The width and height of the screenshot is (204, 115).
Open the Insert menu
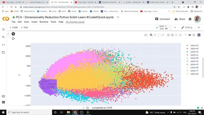coord(34,22)
